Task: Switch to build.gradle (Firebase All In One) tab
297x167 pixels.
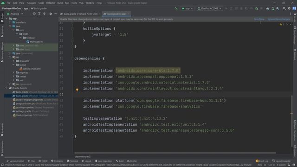Action: coord(80,14)
